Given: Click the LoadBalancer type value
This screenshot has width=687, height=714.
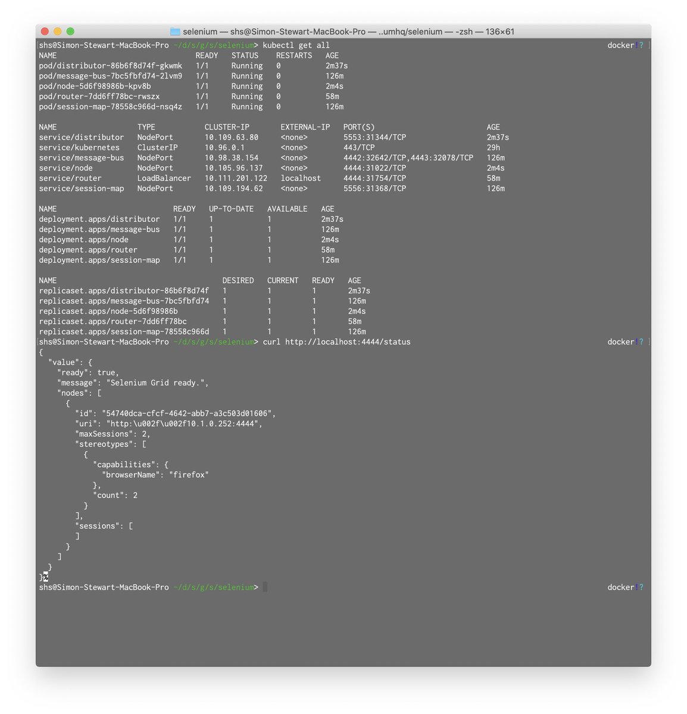Looking at the screenshot, I should click(x=164, y=178).
